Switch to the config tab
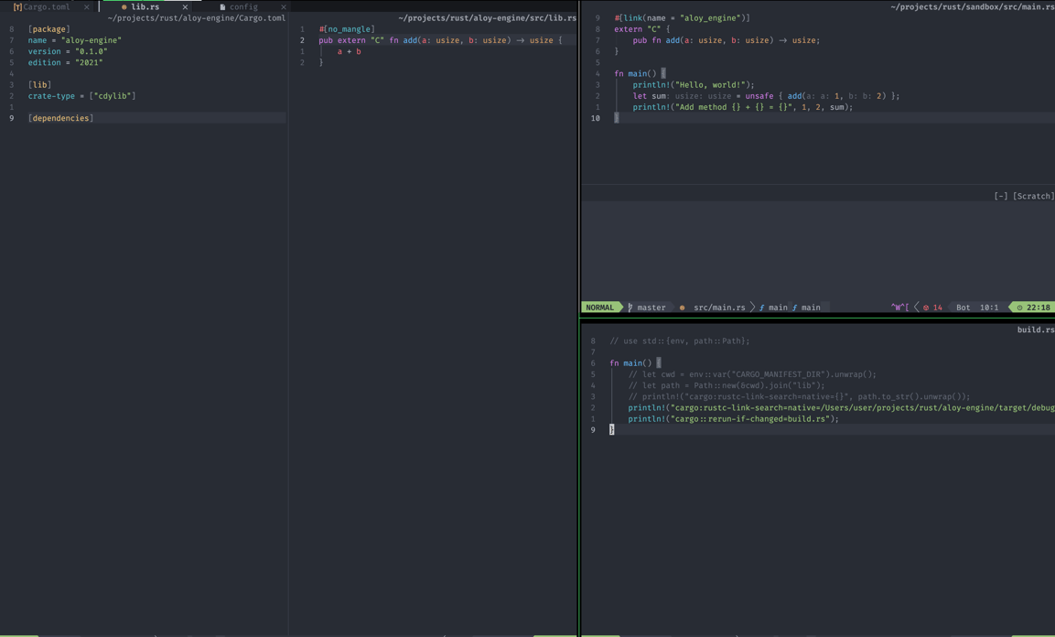Image resolution: width=1055 pixels, height=637 pixels. (x=243, y=6)
